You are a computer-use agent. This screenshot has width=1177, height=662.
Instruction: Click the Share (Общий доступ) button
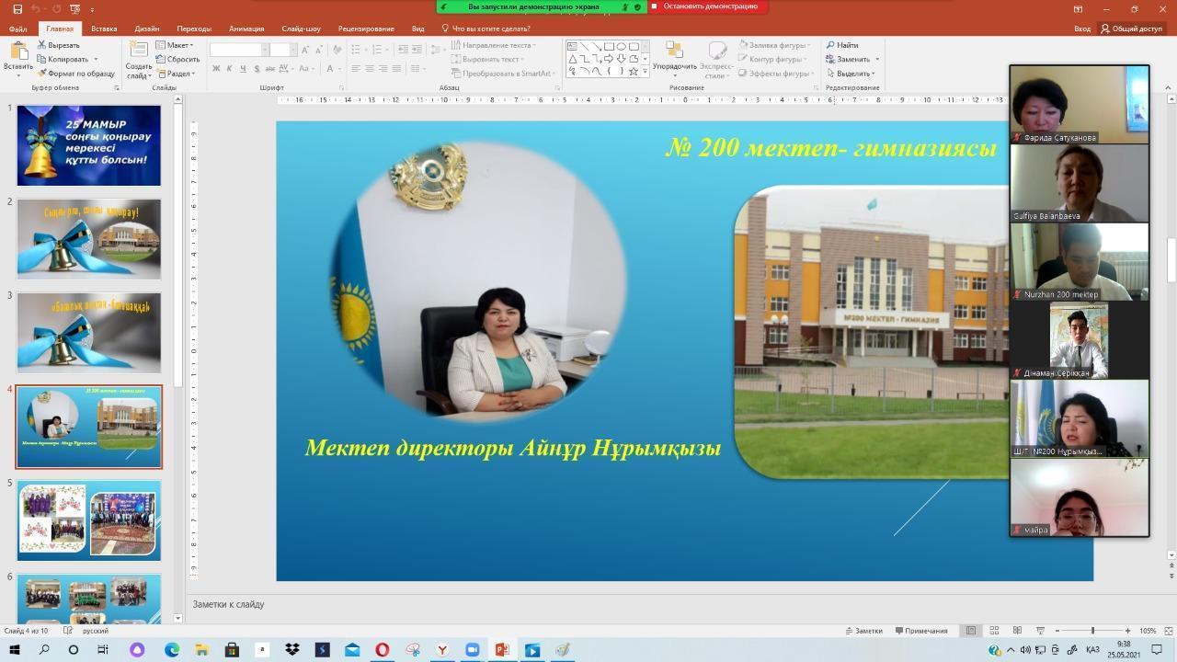pos(1131,29)
